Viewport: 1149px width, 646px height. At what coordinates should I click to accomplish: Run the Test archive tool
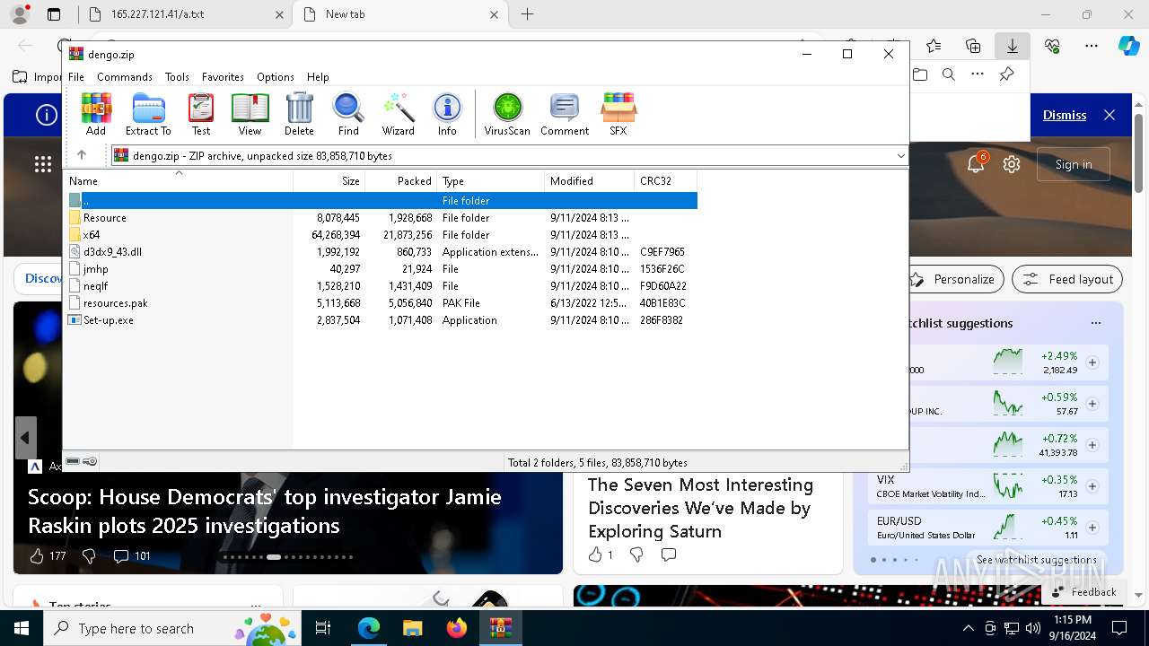coord(201,114)
